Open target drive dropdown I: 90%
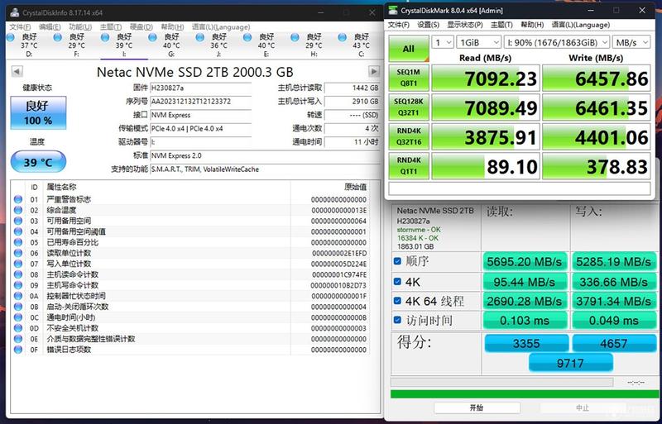Screen dimensions: 662x424 click(556, 42)
